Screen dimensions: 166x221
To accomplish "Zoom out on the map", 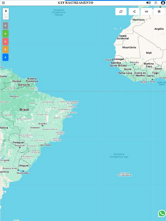I will [6, 17].
